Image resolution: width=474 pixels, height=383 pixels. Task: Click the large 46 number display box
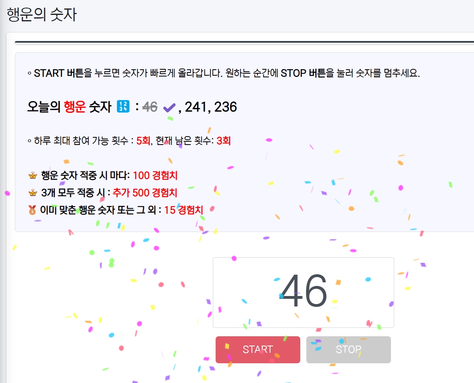(303, 292)
